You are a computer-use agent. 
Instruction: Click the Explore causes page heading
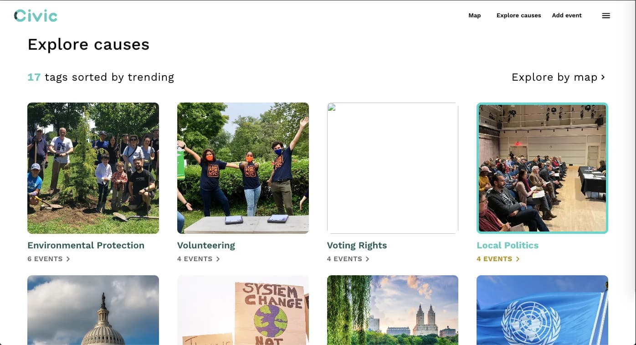88,44
